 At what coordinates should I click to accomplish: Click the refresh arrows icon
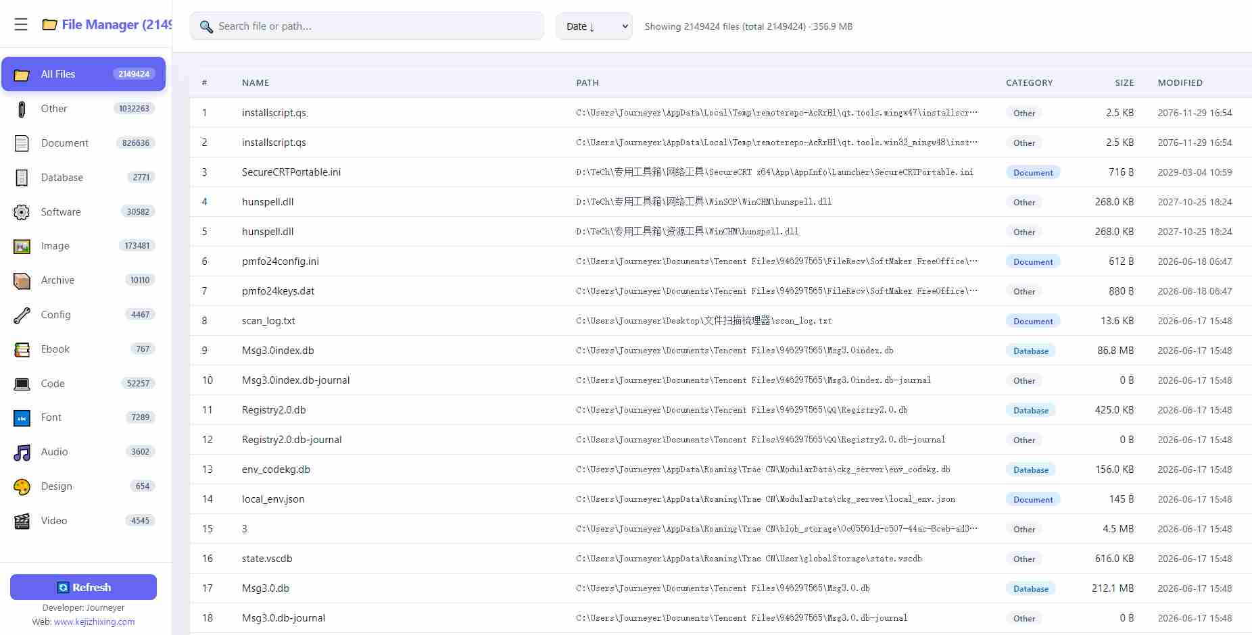pos(63,587)
